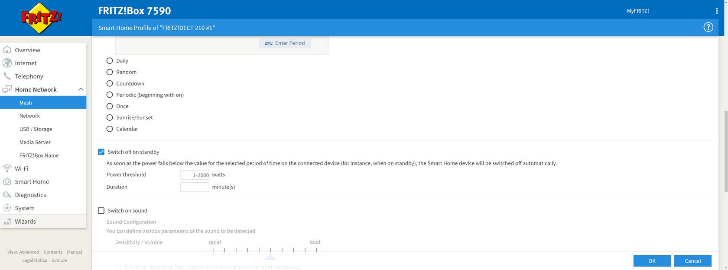728x270 pixels.
Task: Click the Telephony handset icon
Action: (x=7, y=76)
